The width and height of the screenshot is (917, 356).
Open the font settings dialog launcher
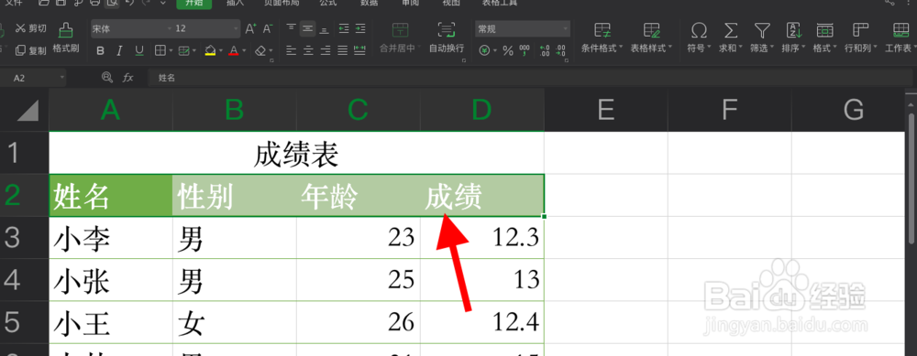point(272,60)
